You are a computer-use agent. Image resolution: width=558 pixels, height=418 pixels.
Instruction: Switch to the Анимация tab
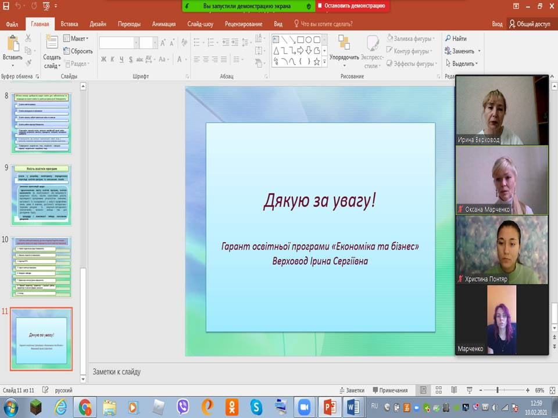click(x=163, y=24)
